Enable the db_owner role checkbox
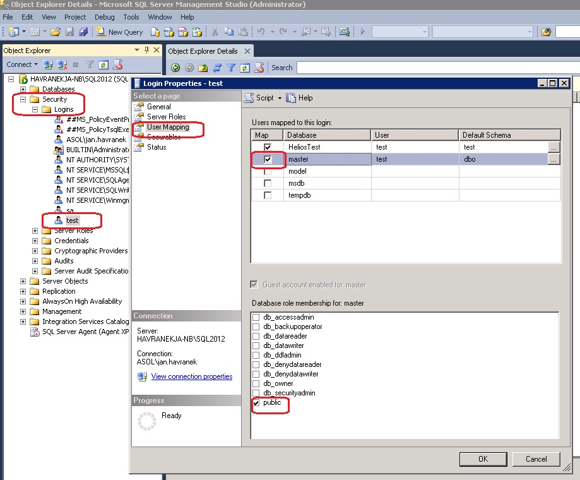Image resolution: width=580 pixels, height=480 pixels. (x=256, y=383)
